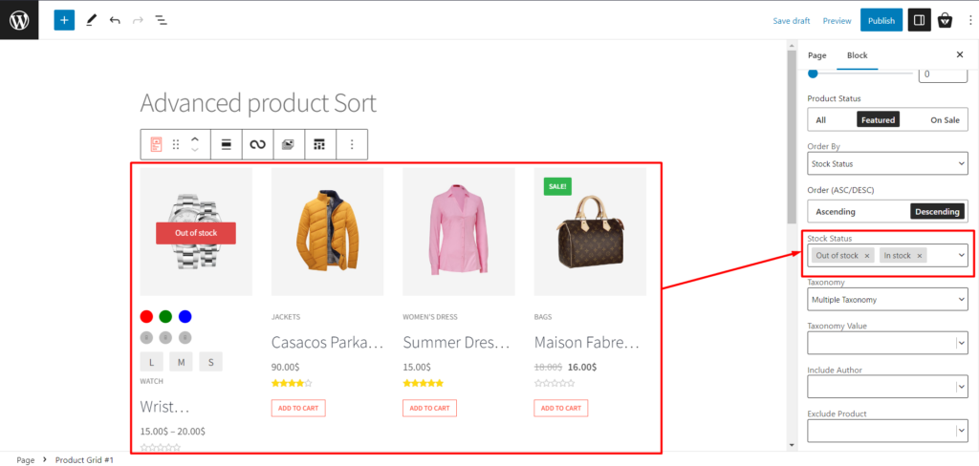
Task: Open the Order By Stock Status dropdown
Action: coord(887,164)
